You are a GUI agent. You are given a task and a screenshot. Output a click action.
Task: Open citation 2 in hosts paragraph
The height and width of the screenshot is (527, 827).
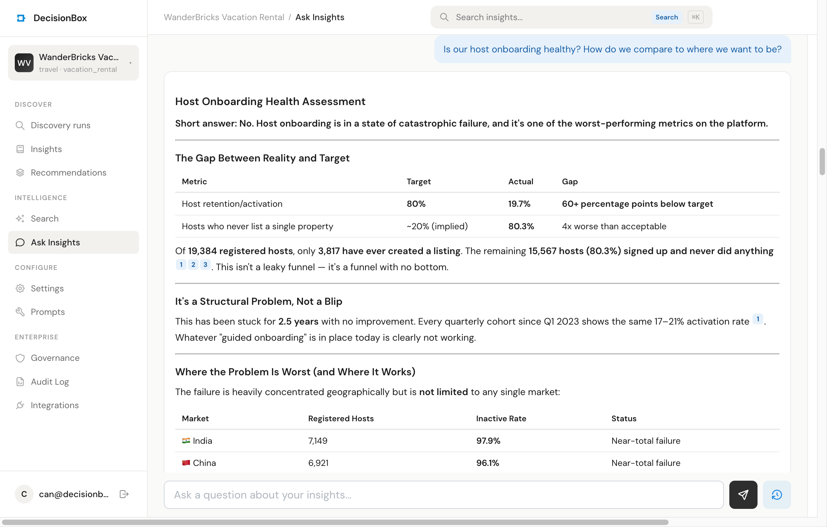point(193,265)
